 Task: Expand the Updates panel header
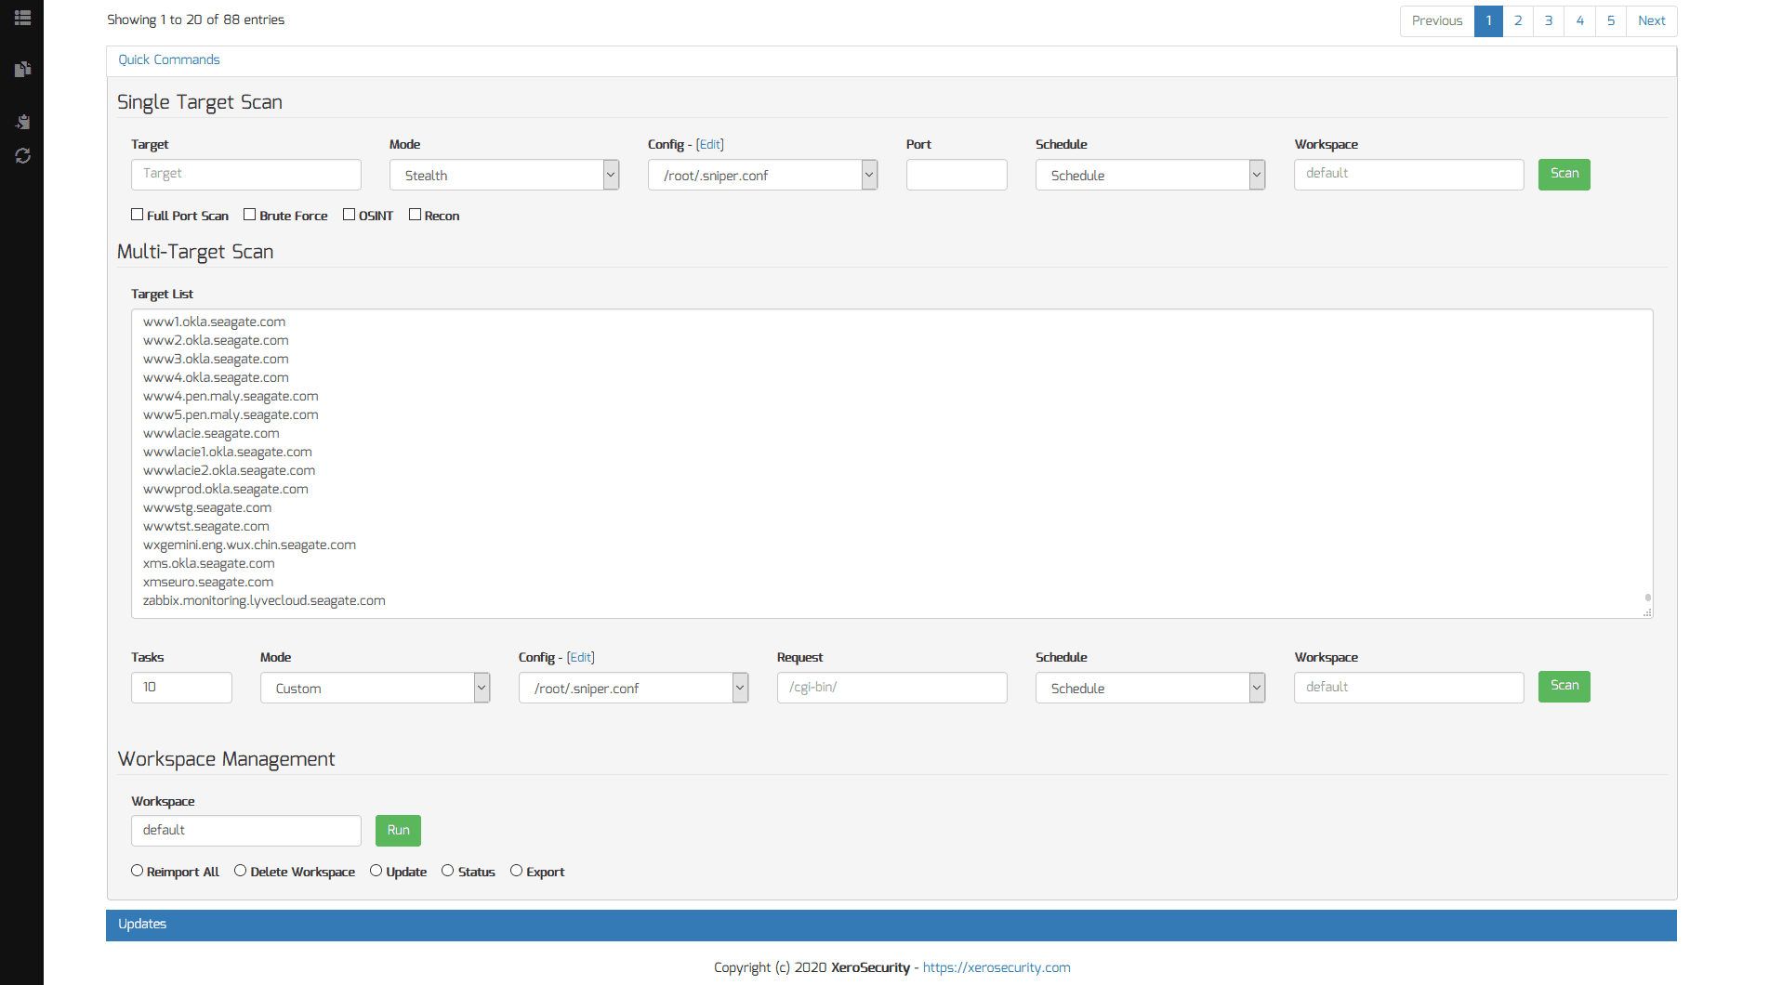pos(891,924)
